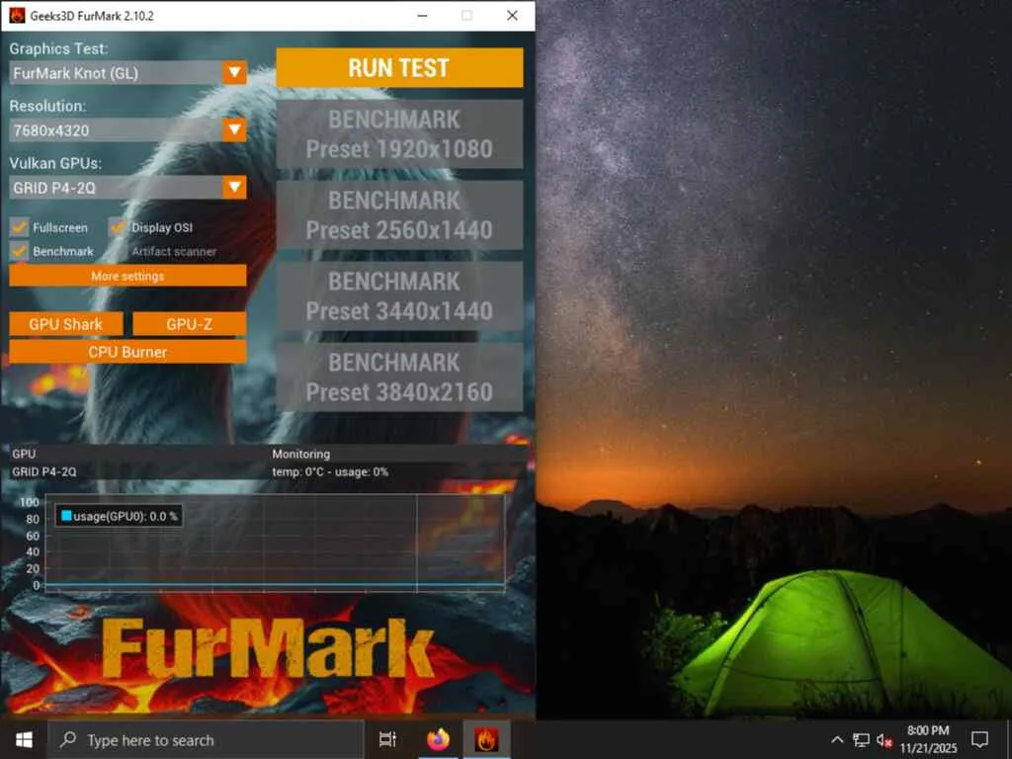Click the usage(GPU0) blue legend swatch
Viewport: 1012px width, 759px height.
[x=66, y=516]
